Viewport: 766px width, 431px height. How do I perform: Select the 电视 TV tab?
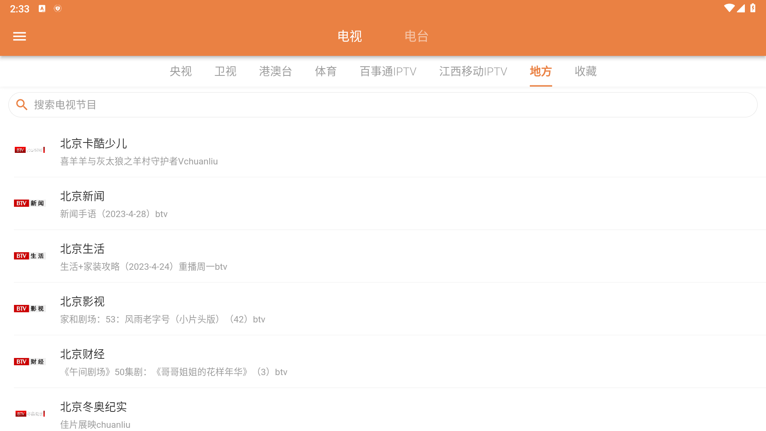(x=349, y=36)
